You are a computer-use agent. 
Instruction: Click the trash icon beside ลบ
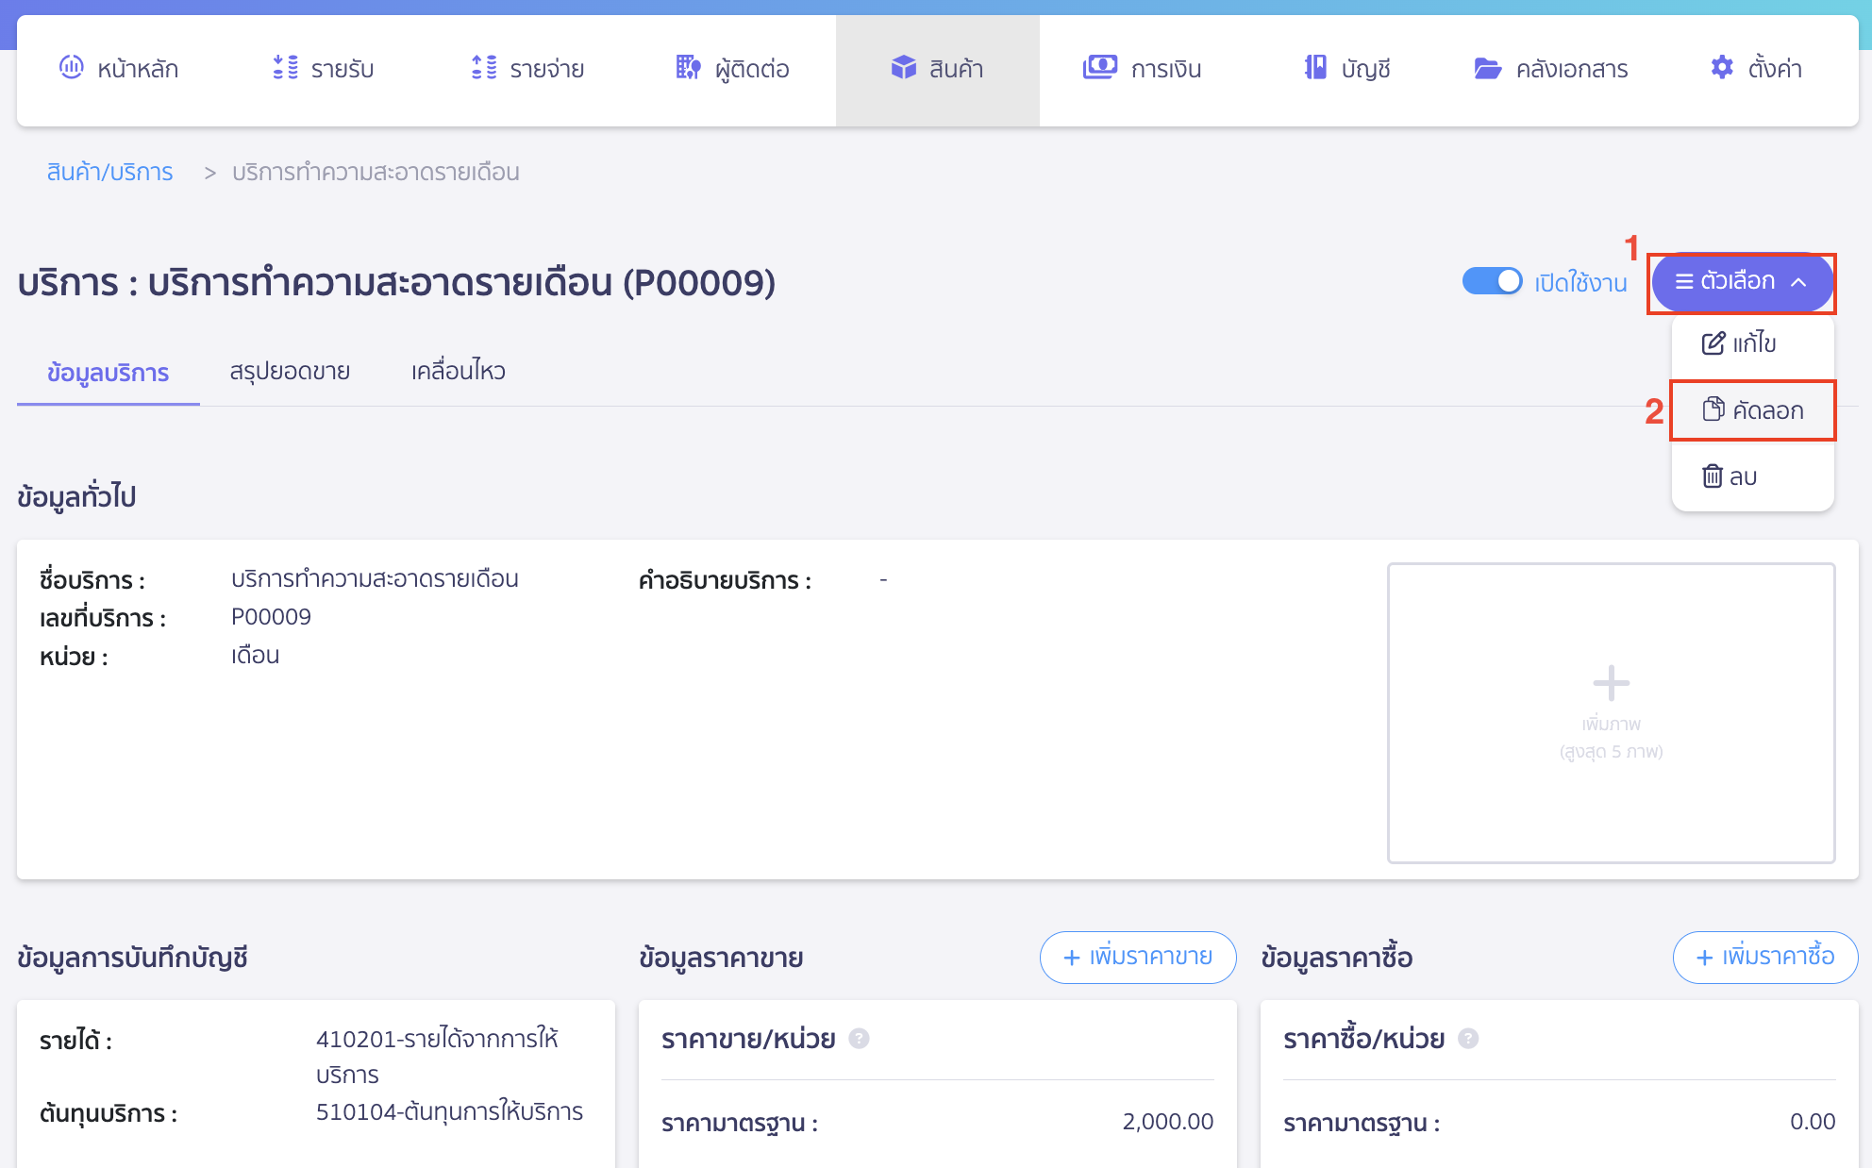pyautogui.click(x=1712, y=476)
